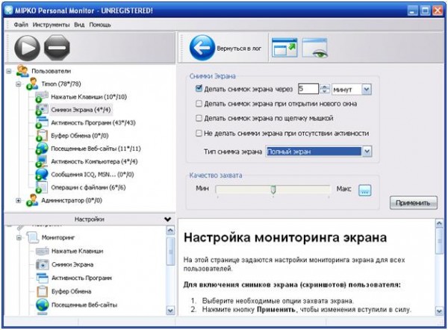This screenshot has height=330, width=448.
Task: Toggle Делать снимок экрана через checkbox
Action: point(199,89)
